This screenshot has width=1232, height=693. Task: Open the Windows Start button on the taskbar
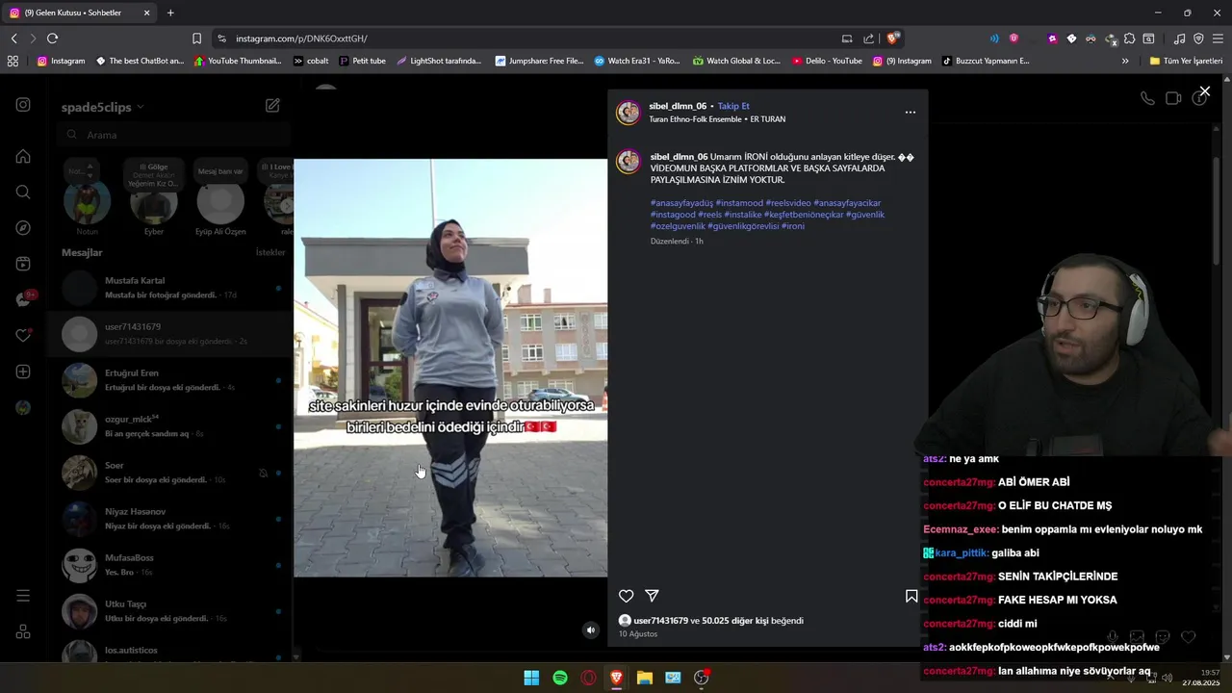[x=531, y=678]
